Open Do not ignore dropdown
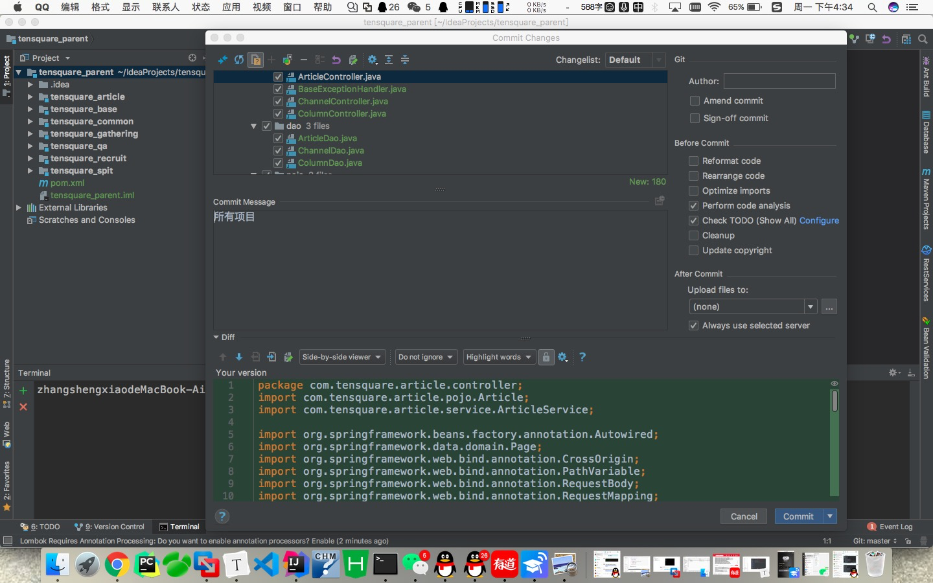Screen dimensions: 933x583 pos(426,357)
